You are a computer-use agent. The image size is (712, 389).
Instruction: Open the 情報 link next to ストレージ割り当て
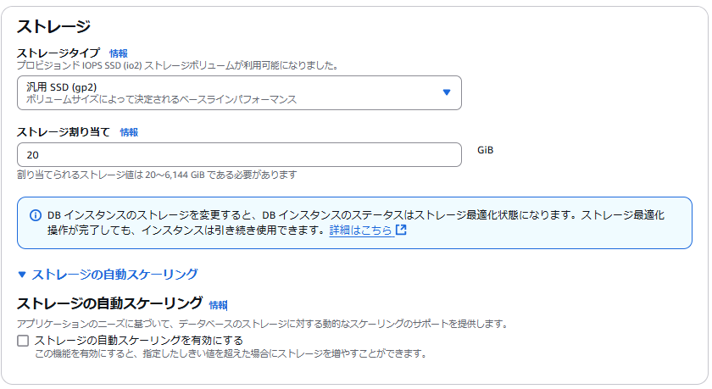coord(129,132)
